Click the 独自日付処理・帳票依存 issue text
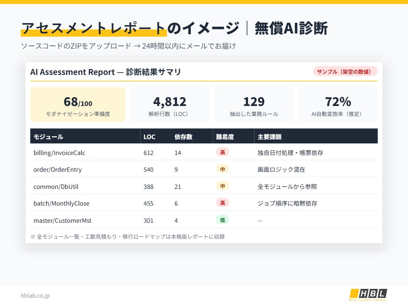This screenshot has width=408, height=306. 290,153
